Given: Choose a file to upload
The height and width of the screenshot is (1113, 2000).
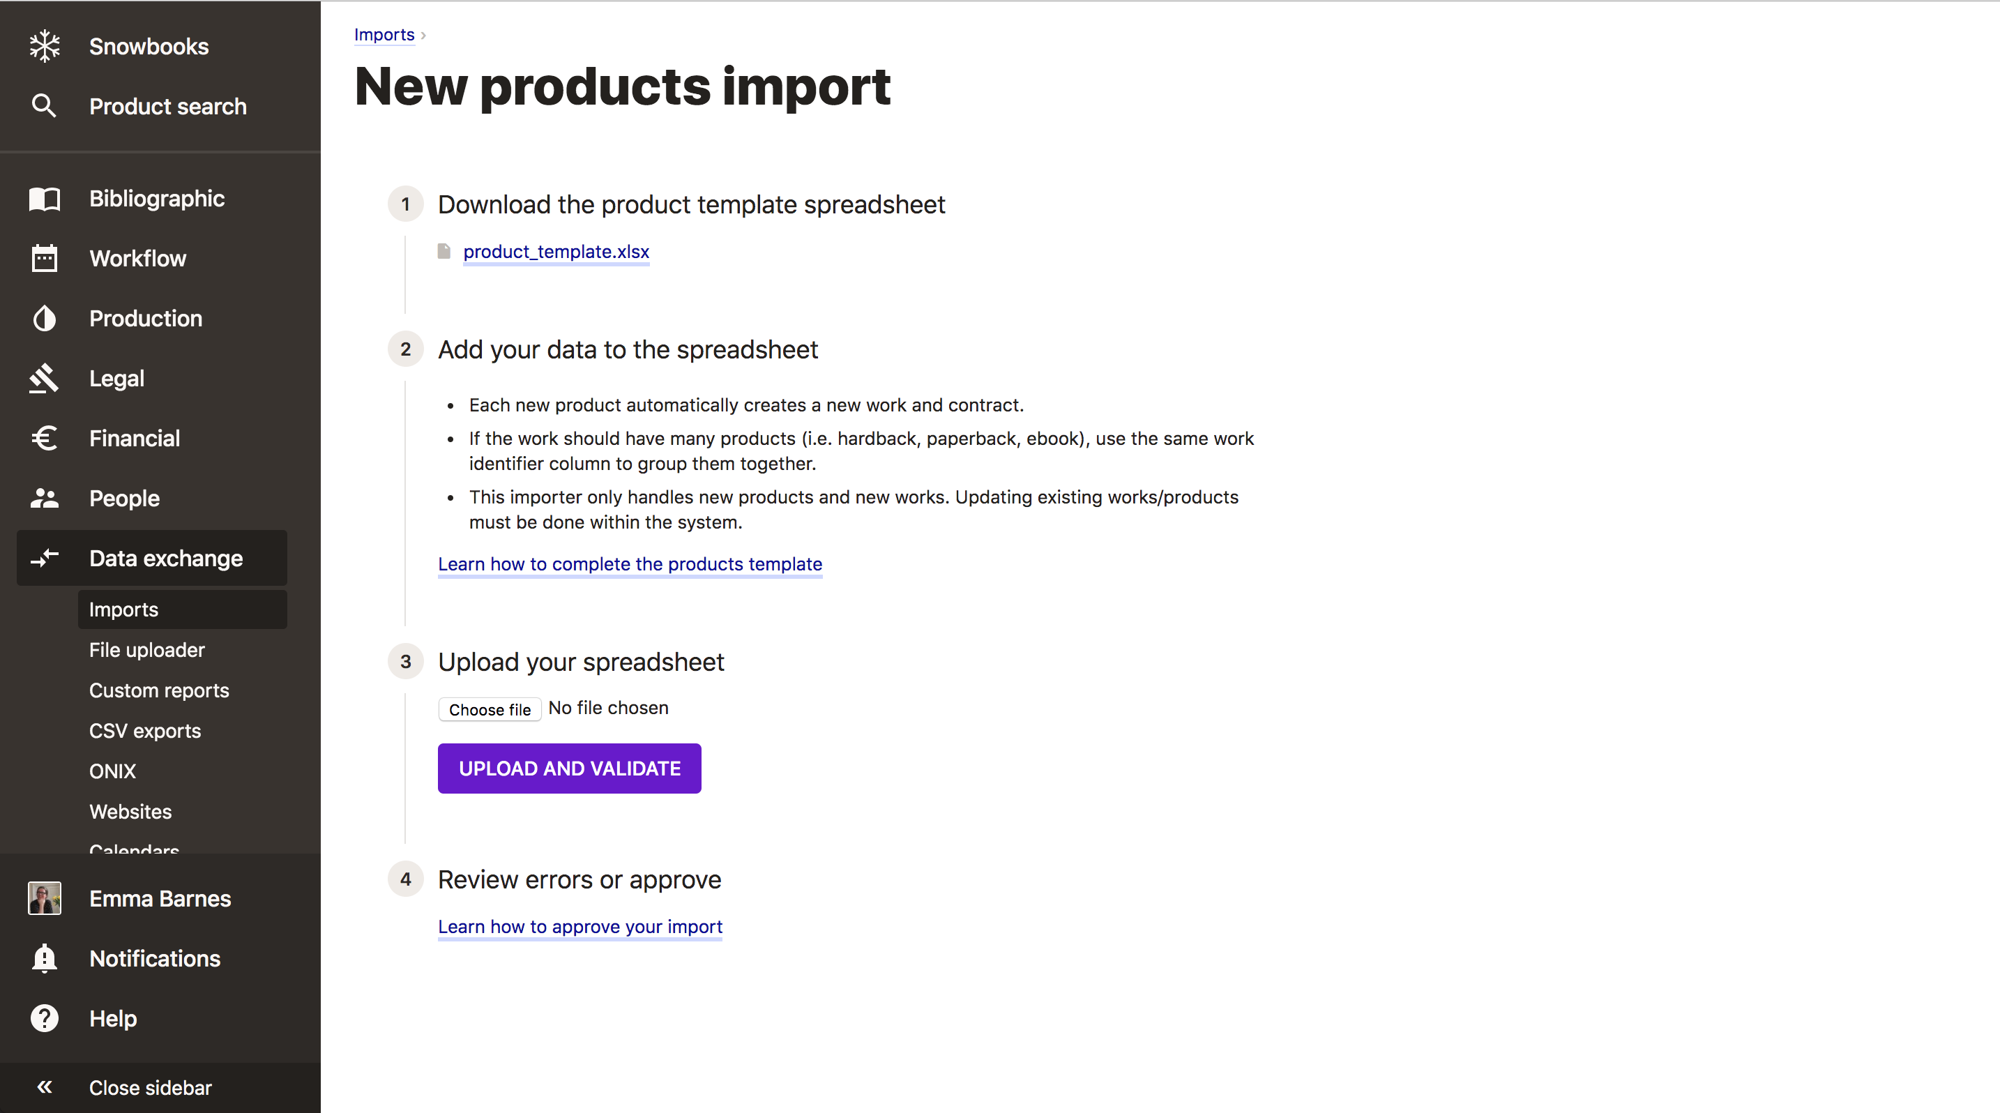Looking at the screenshot, I should (489, 709).
